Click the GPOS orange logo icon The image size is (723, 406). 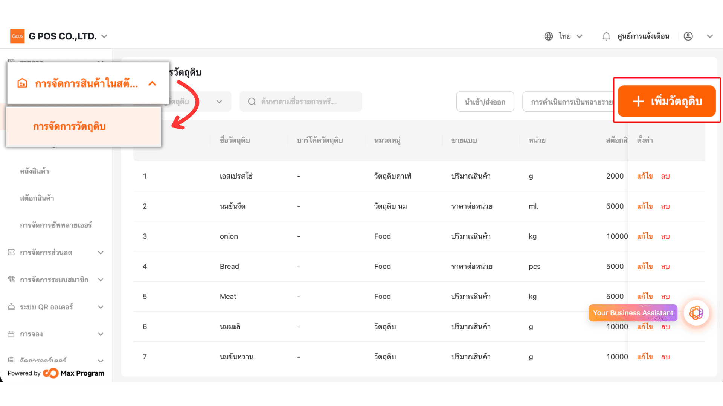[17, 36]
